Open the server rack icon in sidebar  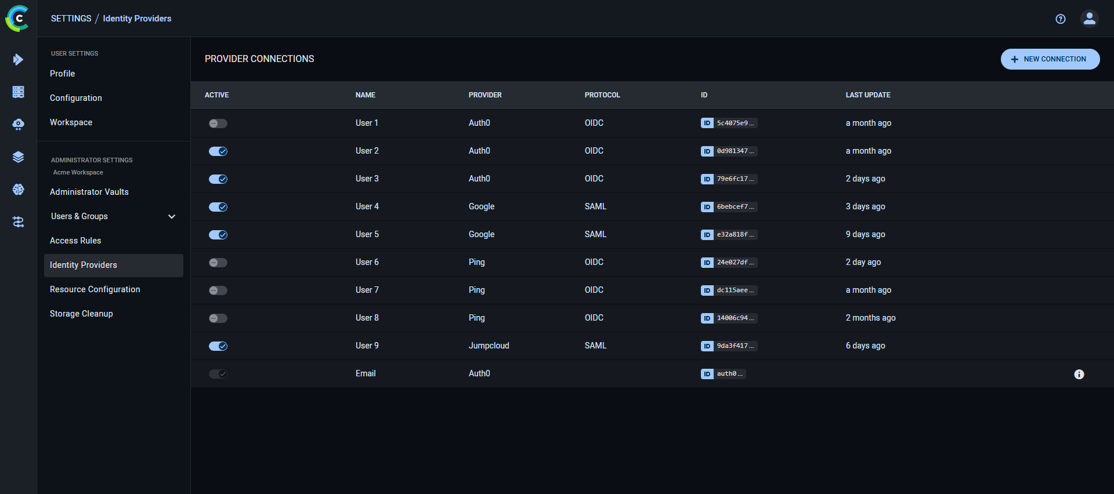tap(18, 92)
